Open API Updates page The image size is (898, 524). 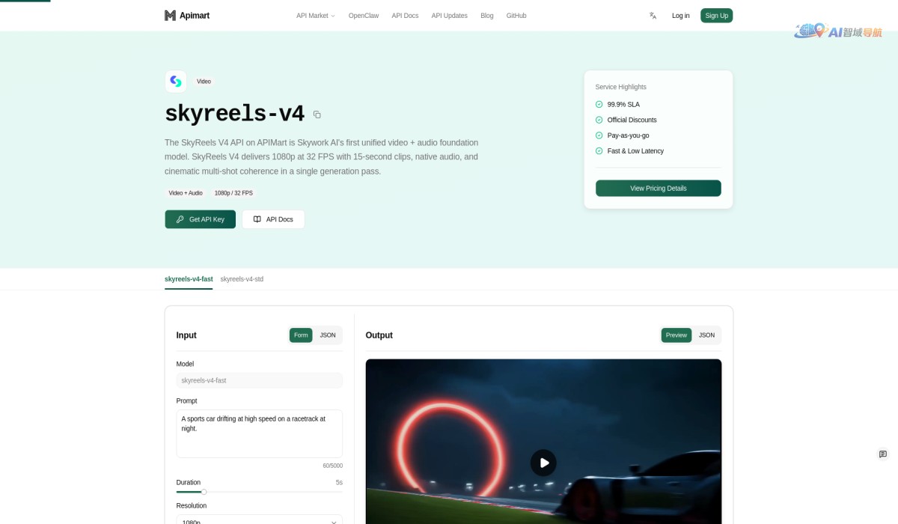449,16
